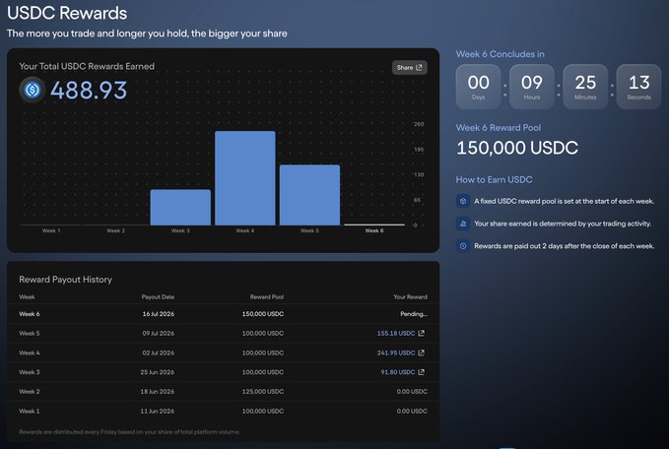
Task: Click the Week 2 reward of 0.00 USDC
Action: tap(412, 391)
